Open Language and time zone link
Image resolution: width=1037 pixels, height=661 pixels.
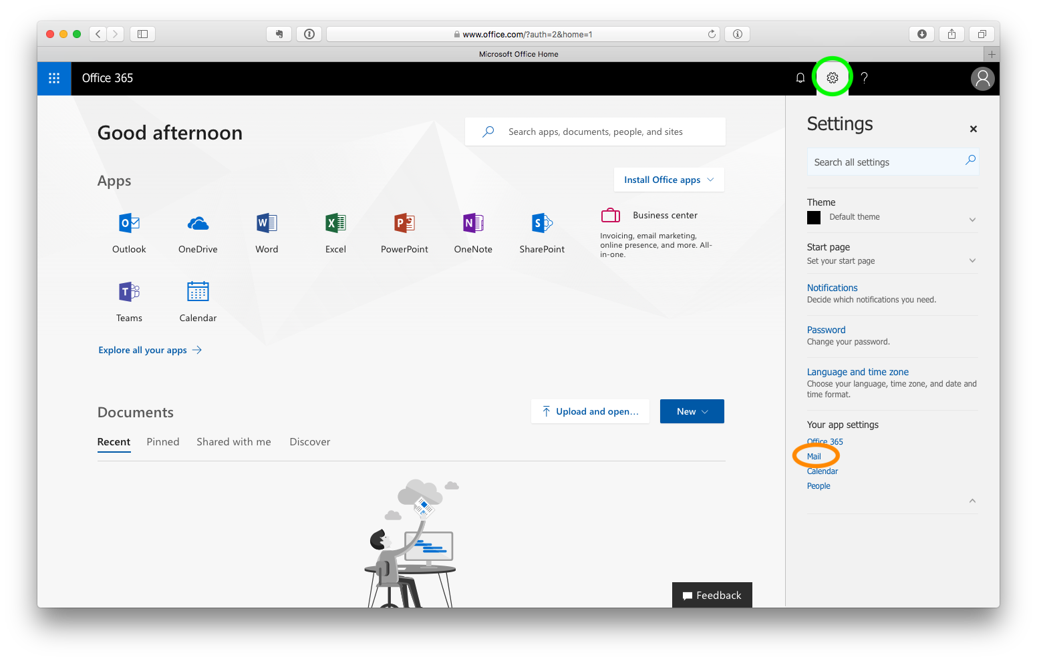(857, 372)
